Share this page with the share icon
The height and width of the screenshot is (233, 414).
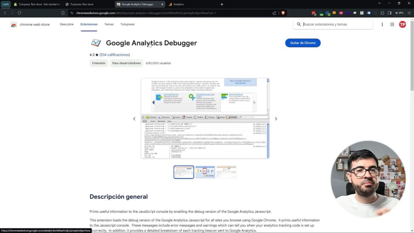[275, 13]
